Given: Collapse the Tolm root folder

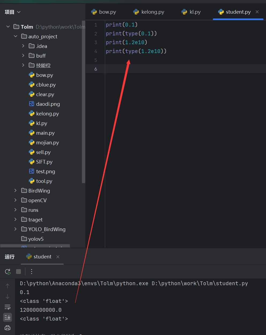Looking at the screenshot, I should tap(8, 27).
